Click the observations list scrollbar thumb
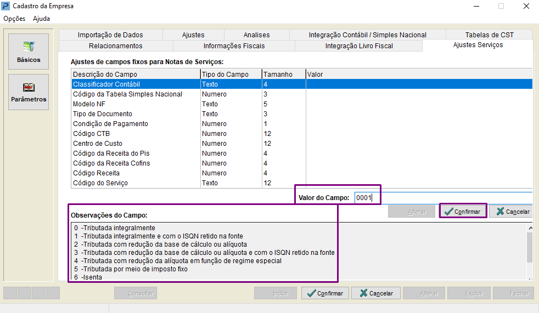Screen dimensions: 539x313 coord(530,247)
